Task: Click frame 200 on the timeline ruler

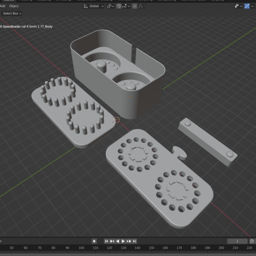Action: tap(221, 248)
